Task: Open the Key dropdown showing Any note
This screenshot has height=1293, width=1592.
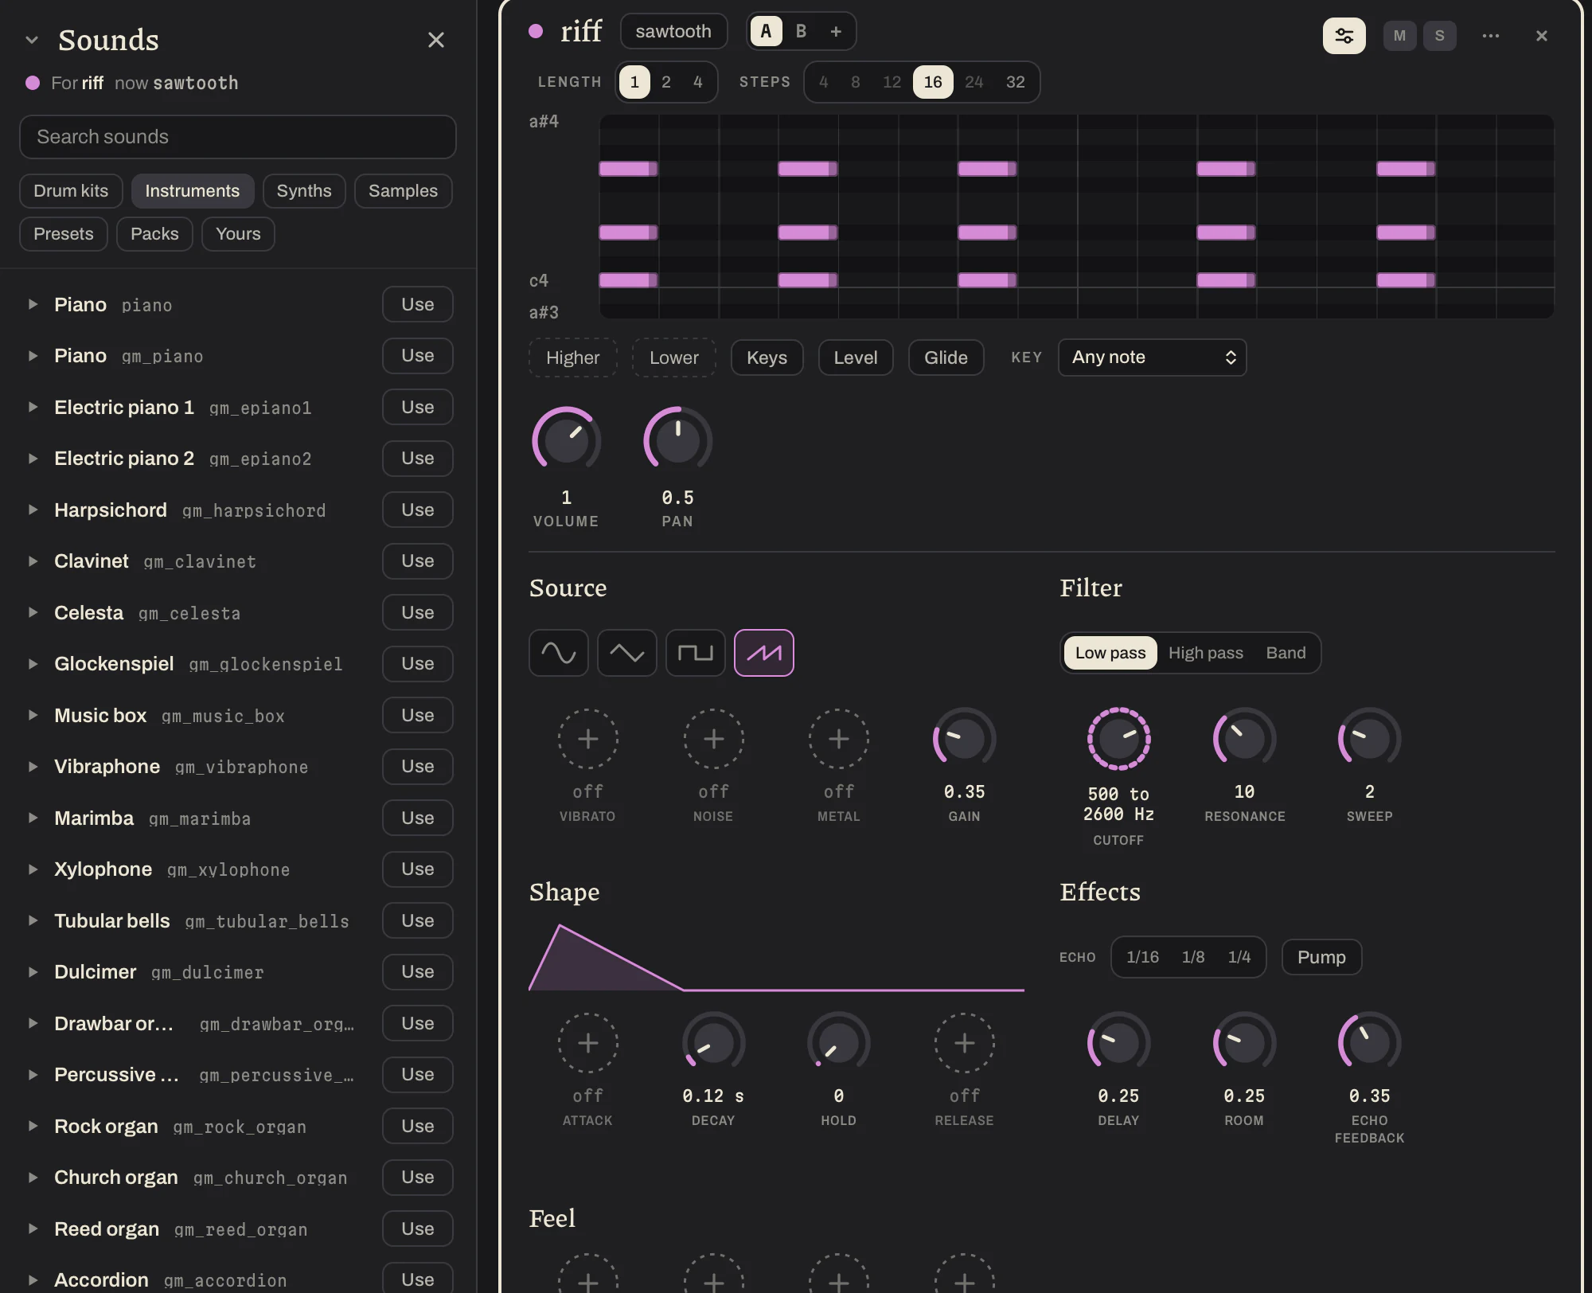Action: coord(1153,357)
